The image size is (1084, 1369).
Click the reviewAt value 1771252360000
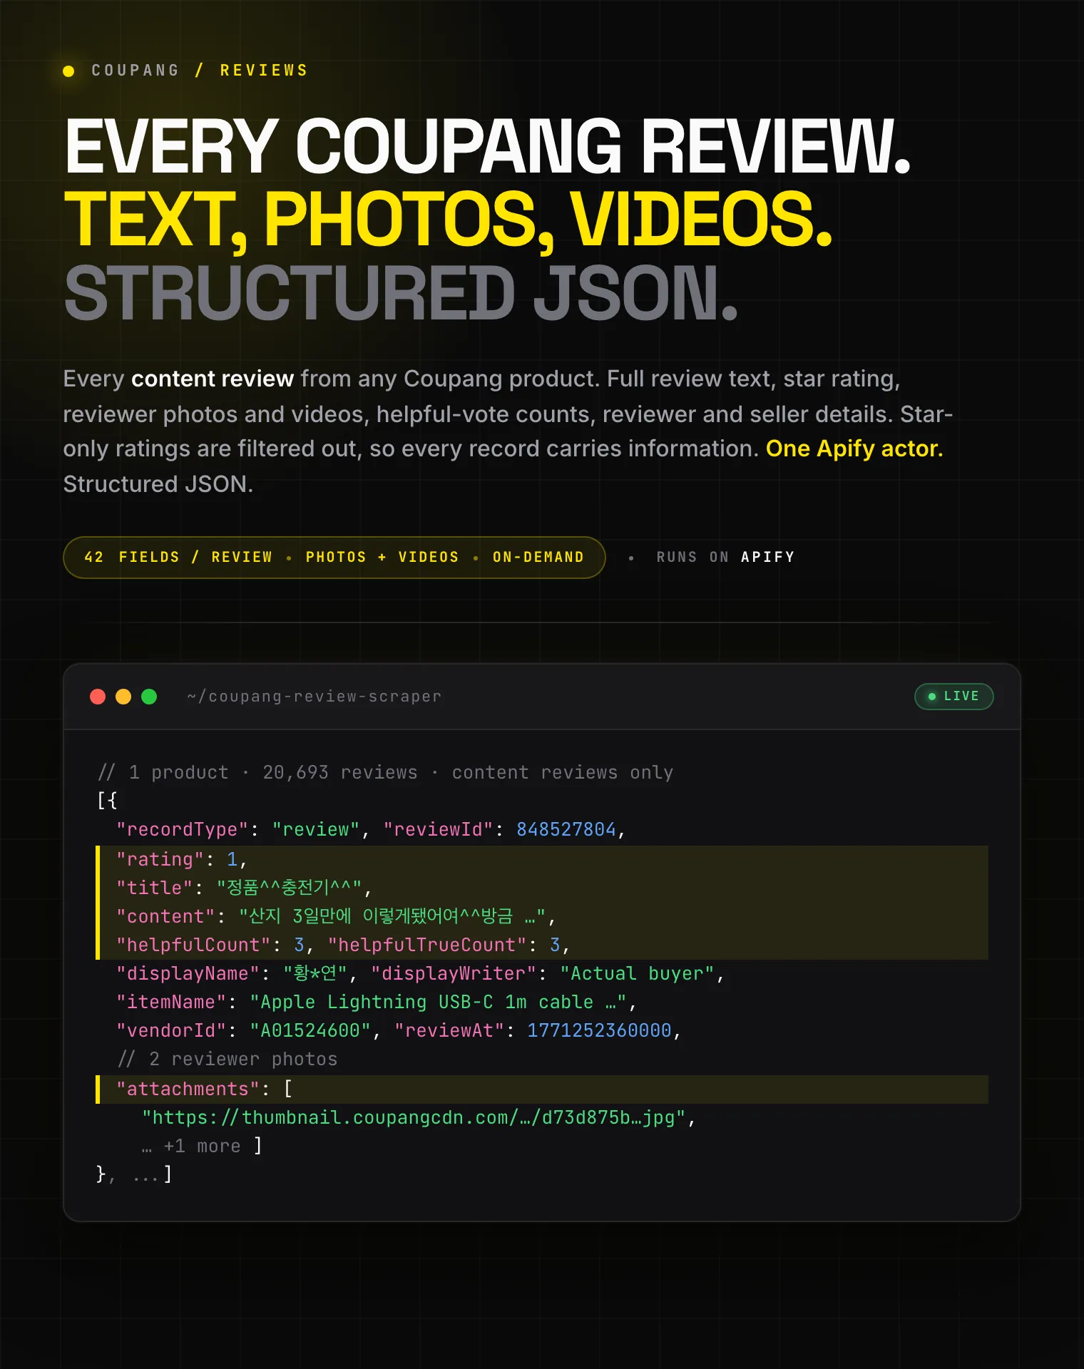[x=599, y=1030]
